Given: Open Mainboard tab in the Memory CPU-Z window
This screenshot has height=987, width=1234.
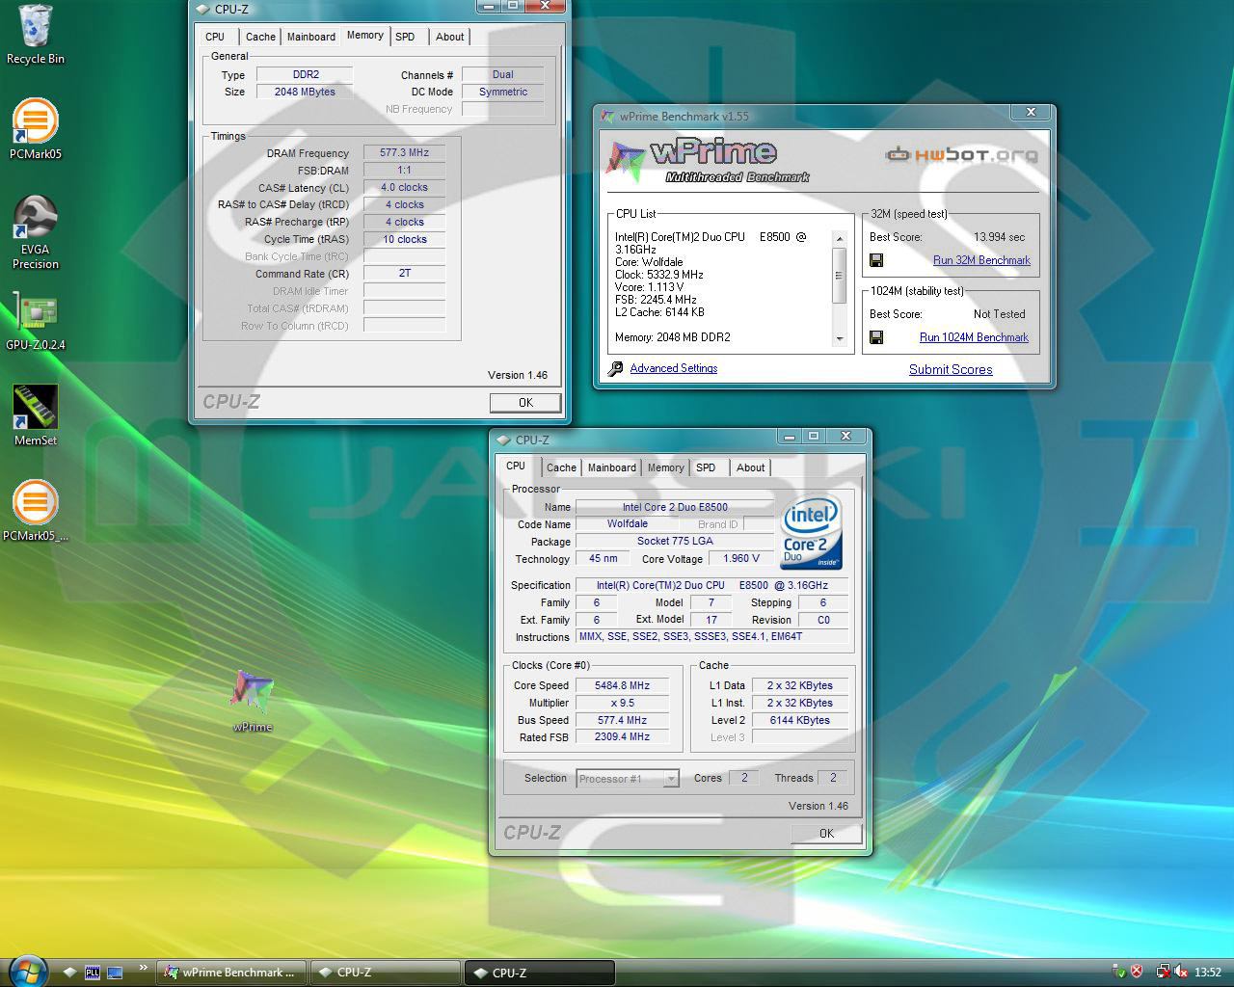Looking at the screenshot, I should coord(311,37).
